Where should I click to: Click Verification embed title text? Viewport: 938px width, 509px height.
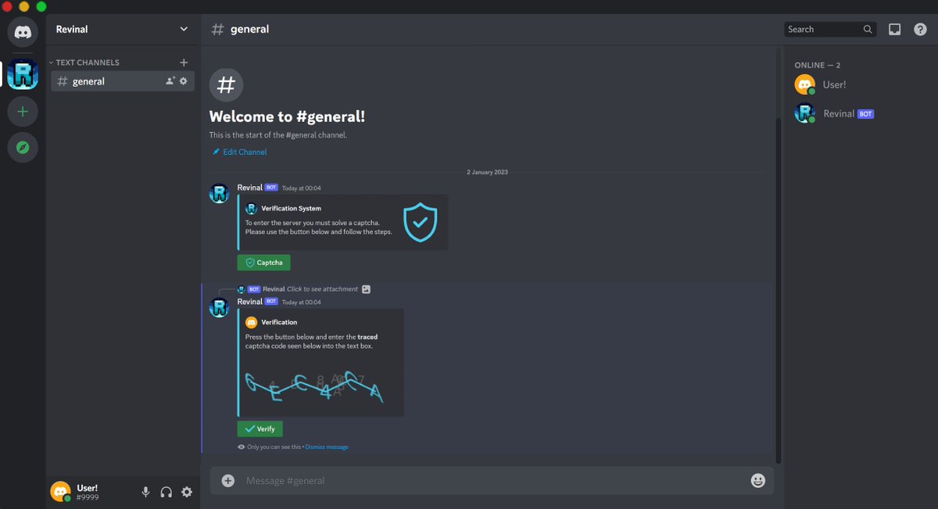pos(279,322)
